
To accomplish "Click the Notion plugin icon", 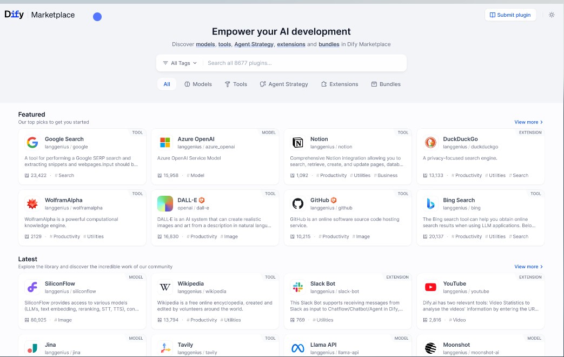I will [x=298, y=143].
